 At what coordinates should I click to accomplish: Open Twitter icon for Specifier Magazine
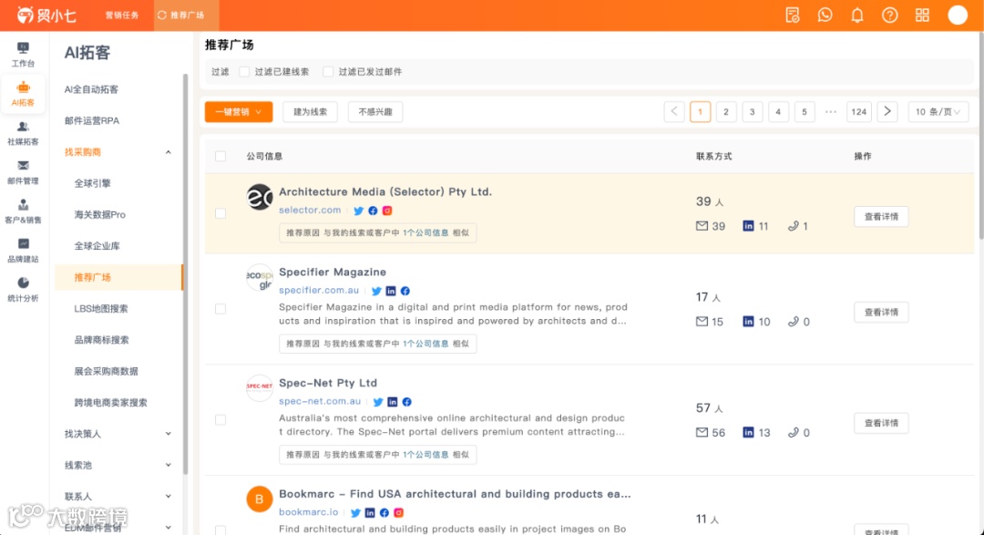[376, 291]
